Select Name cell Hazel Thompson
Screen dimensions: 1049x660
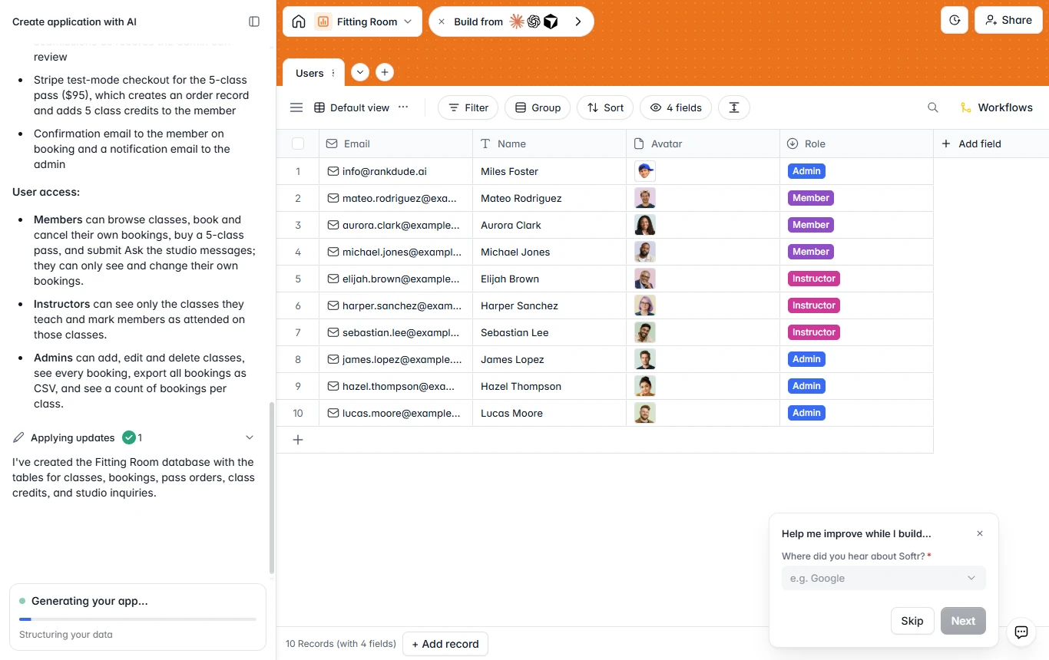point(549,386)
